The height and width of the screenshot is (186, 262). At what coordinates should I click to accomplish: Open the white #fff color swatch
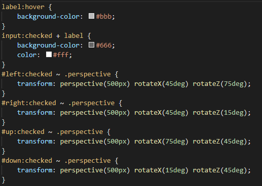pos(49,55)
